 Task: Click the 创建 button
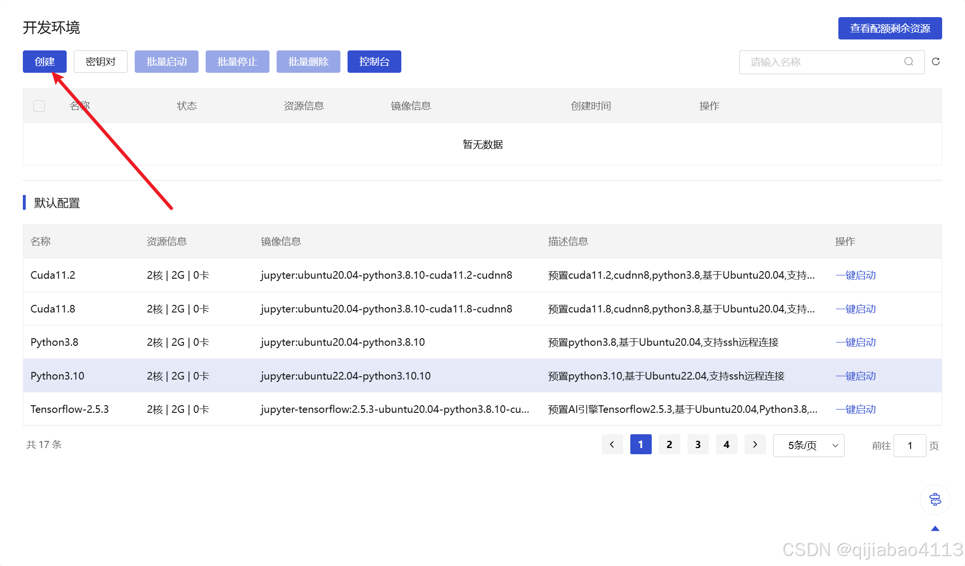[x=45, y=62]
